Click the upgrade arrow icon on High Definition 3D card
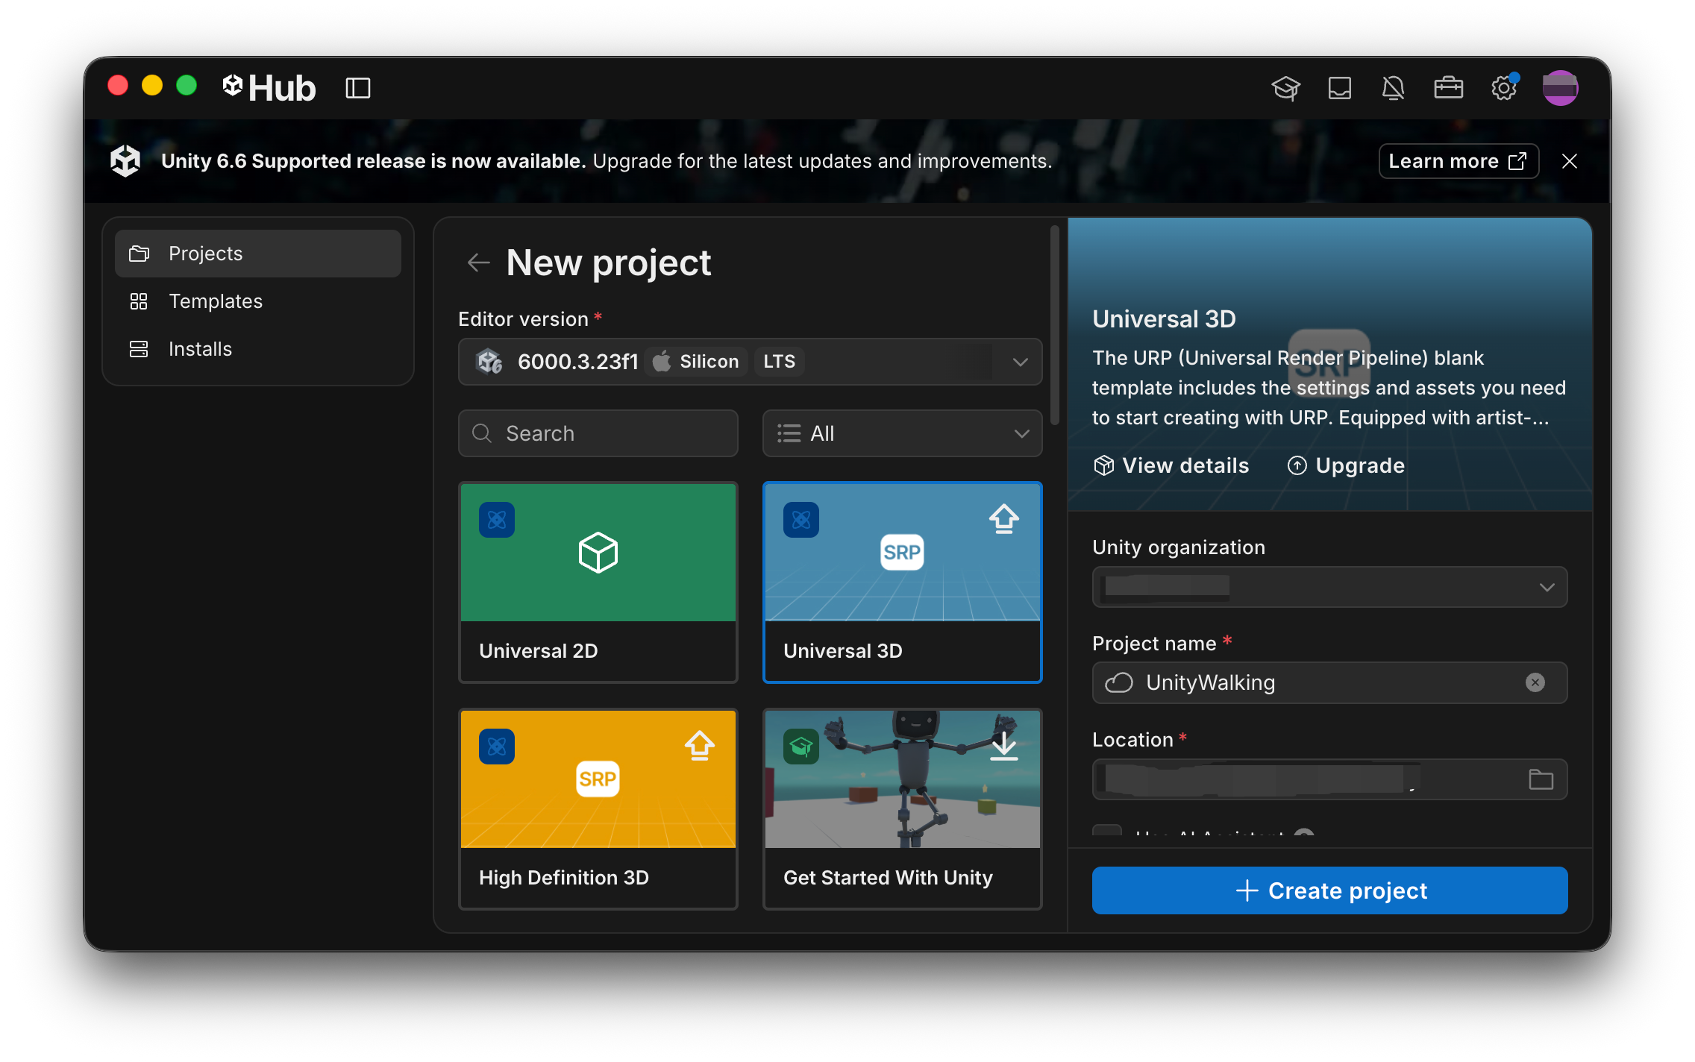 [699, 746]
